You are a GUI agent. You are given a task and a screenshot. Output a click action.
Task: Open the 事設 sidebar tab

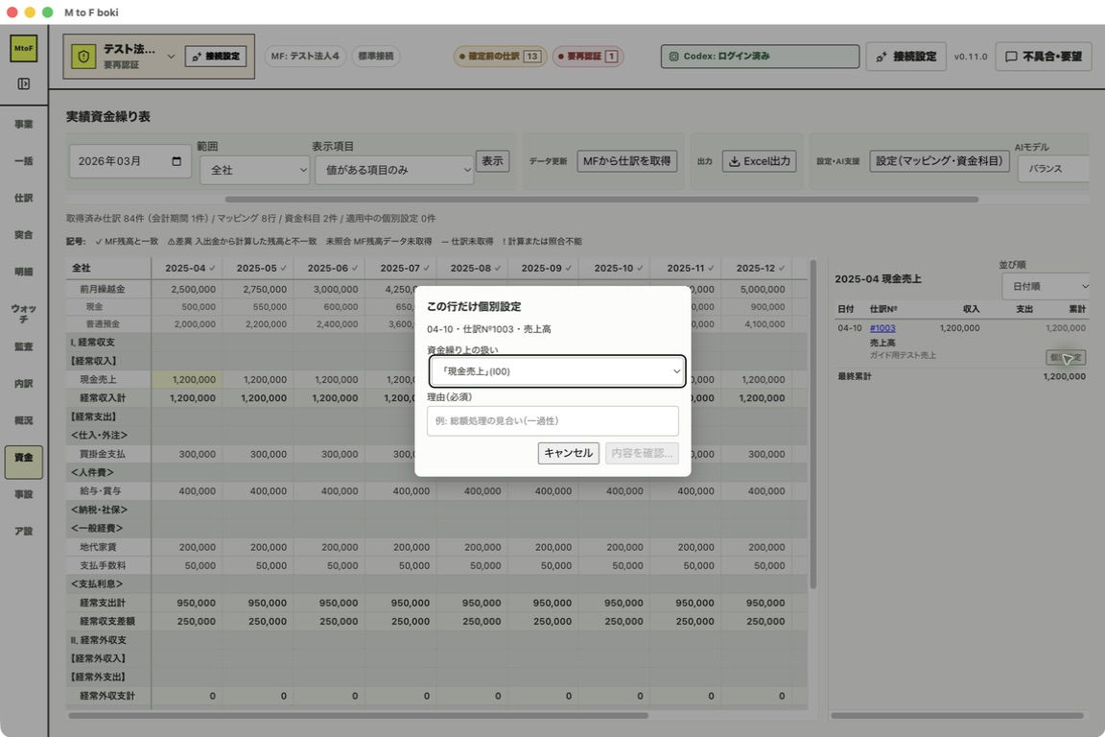23,494
